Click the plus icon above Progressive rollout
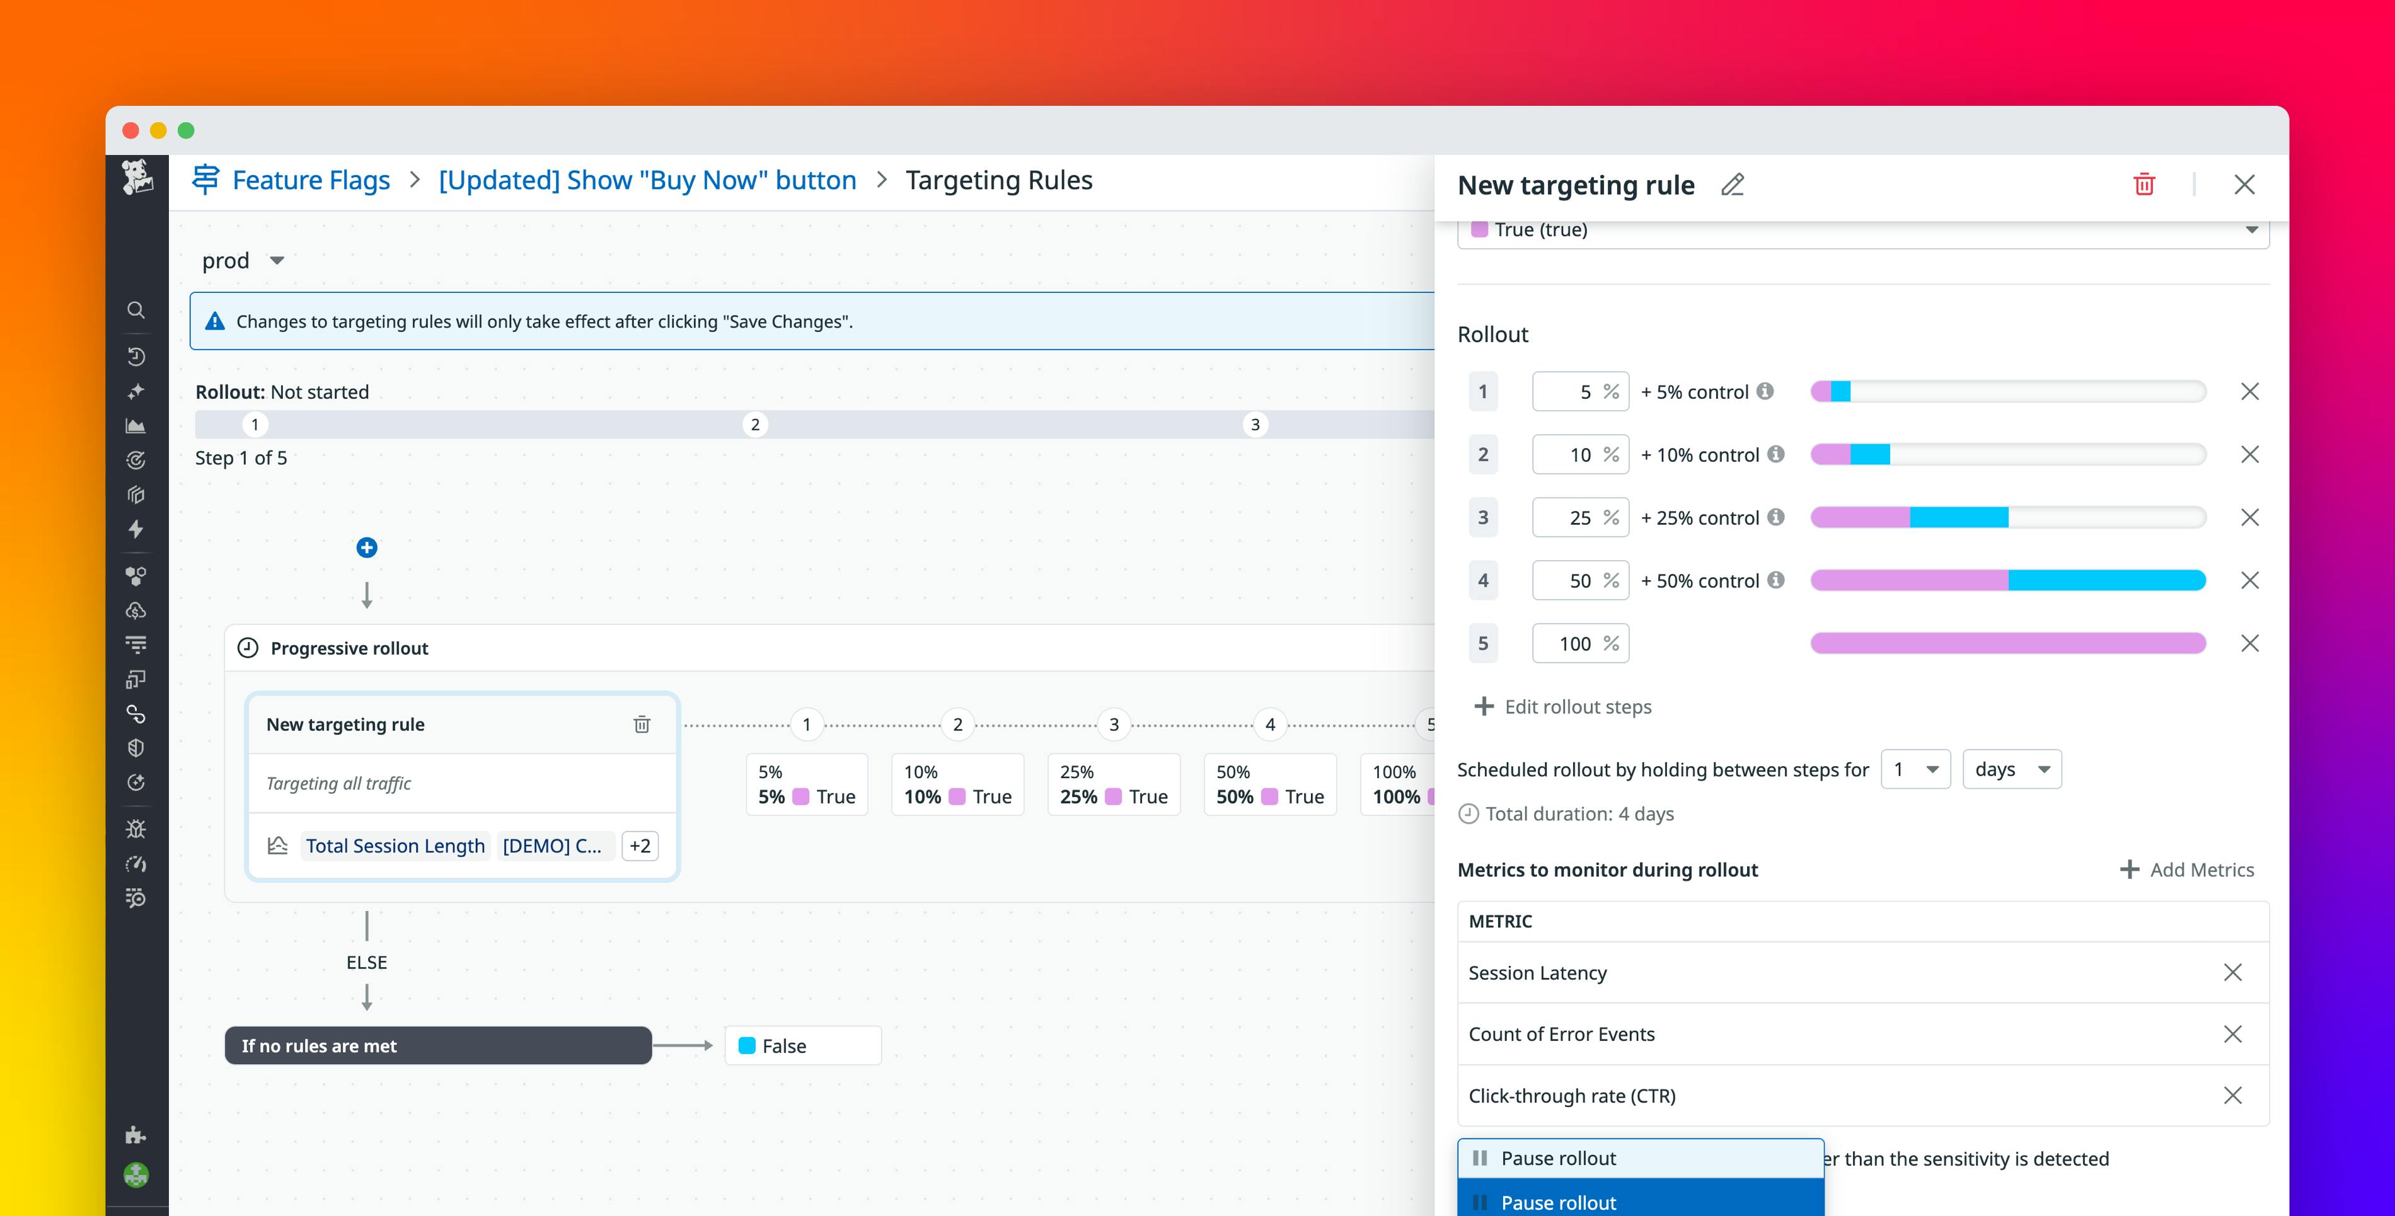 pyautogui.click(x=366, y=548)
